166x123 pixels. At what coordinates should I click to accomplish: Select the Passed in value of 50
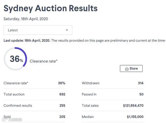(x=141, y=94)
